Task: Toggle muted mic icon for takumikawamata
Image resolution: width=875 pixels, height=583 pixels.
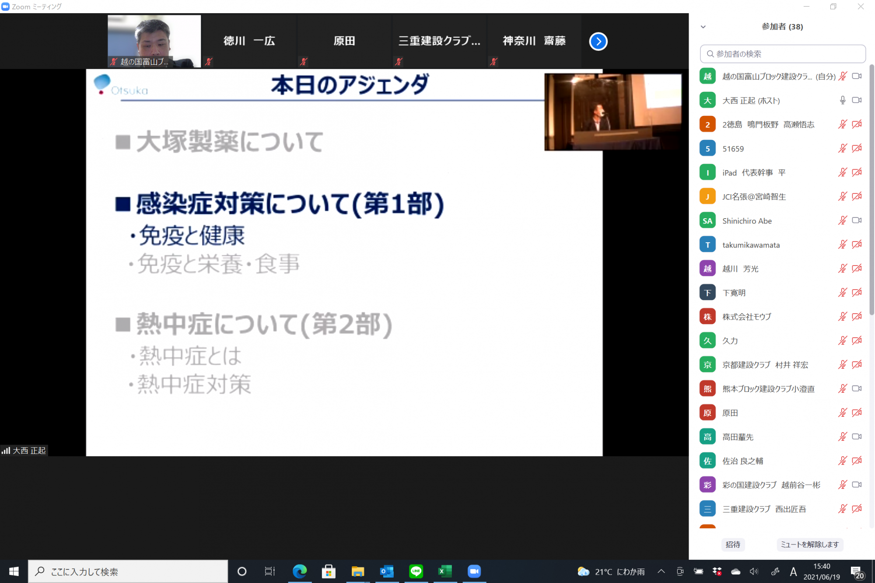Action: pos(843,244)
